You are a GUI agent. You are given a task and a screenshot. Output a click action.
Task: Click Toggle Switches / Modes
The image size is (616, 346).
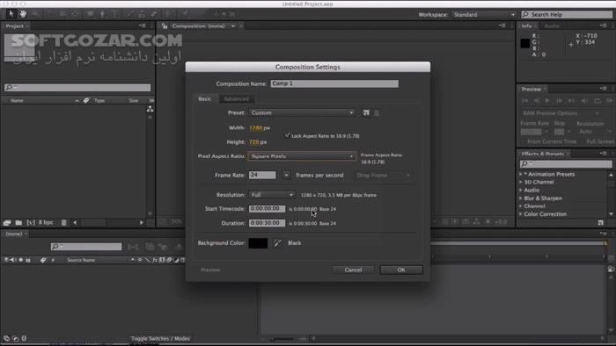(160, 339)
